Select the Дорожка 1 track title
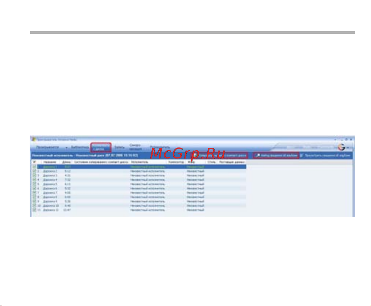The image size is (371, 306). (50, 167)
